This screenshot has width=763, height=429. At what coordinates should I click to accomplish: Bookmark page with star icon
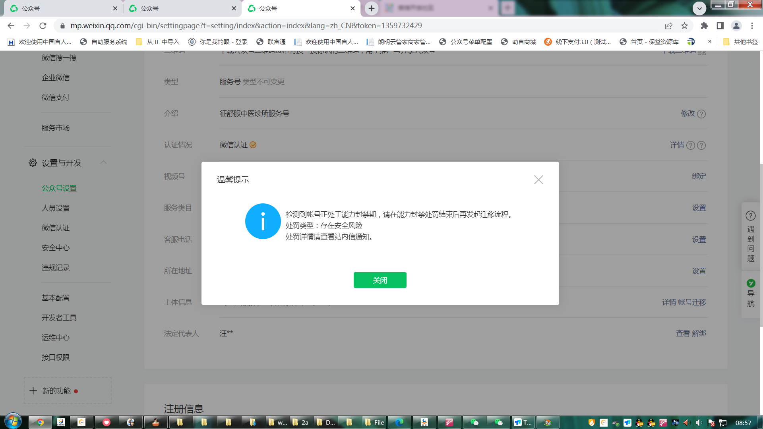pos(684,26)
